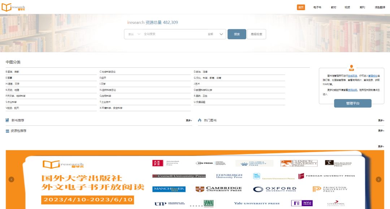Screen dimensions: 390x209
Task: Click the Cambridge University Press logo
Action: click(x=218, y=189)
